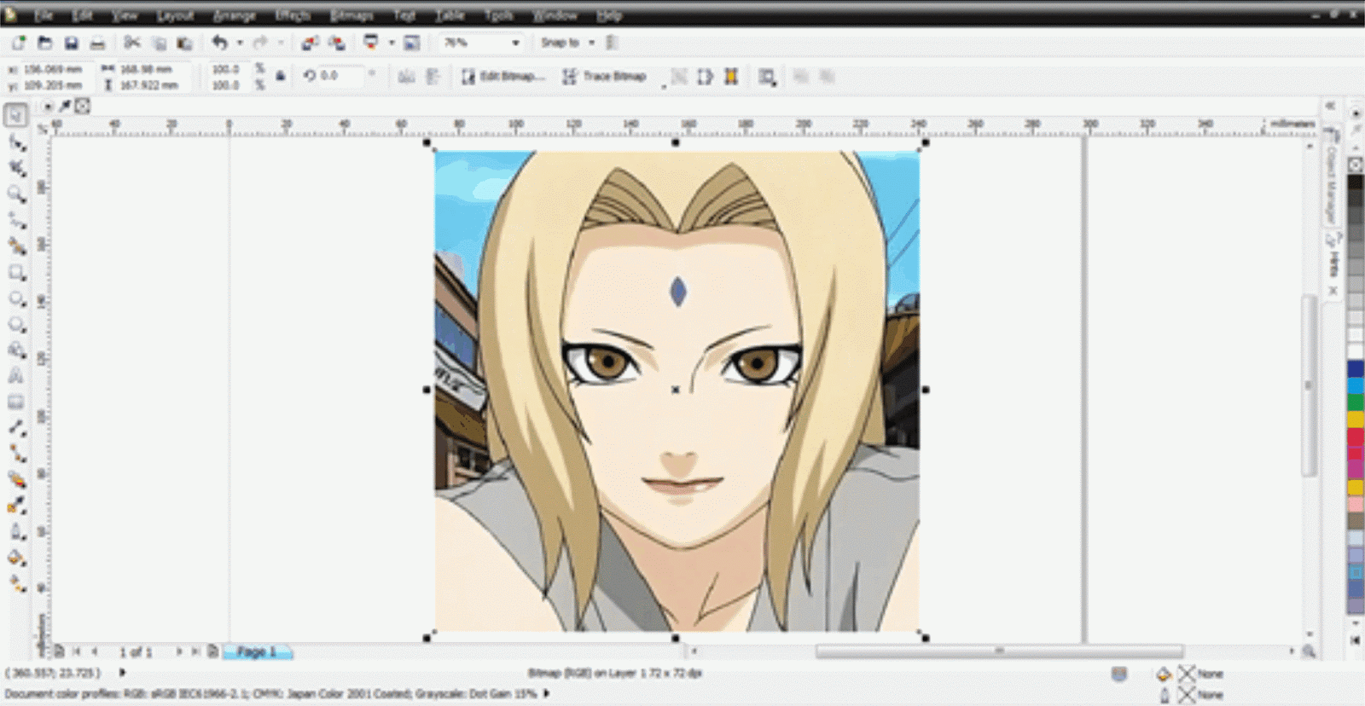Image resolution: width=1365 pixels, height=706 pixels.
Task: Open the Tools menu
Action: point(499,15)
